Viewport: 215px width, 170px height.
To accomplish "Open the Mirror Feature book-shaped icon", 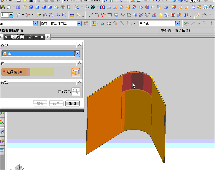I will click(103, 7).
